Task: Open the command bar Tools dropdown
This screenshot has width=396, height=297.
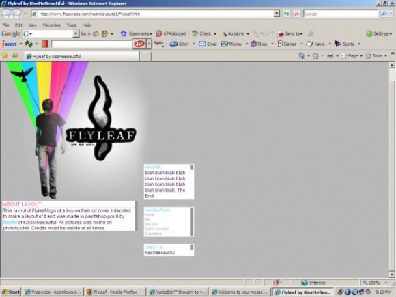Action: click(x=376, y=56)
